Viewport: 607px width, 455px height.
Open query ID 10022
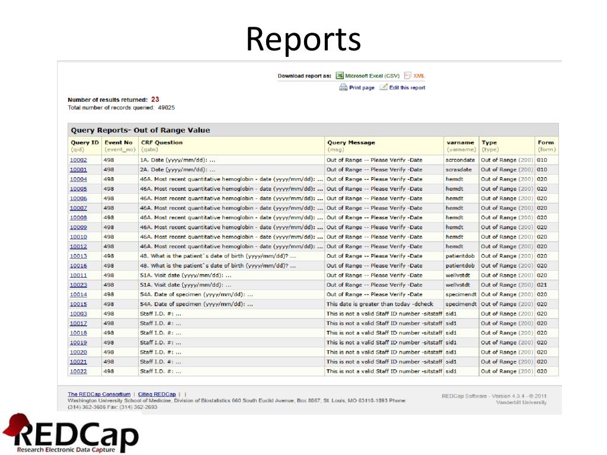tap(78, 371)
